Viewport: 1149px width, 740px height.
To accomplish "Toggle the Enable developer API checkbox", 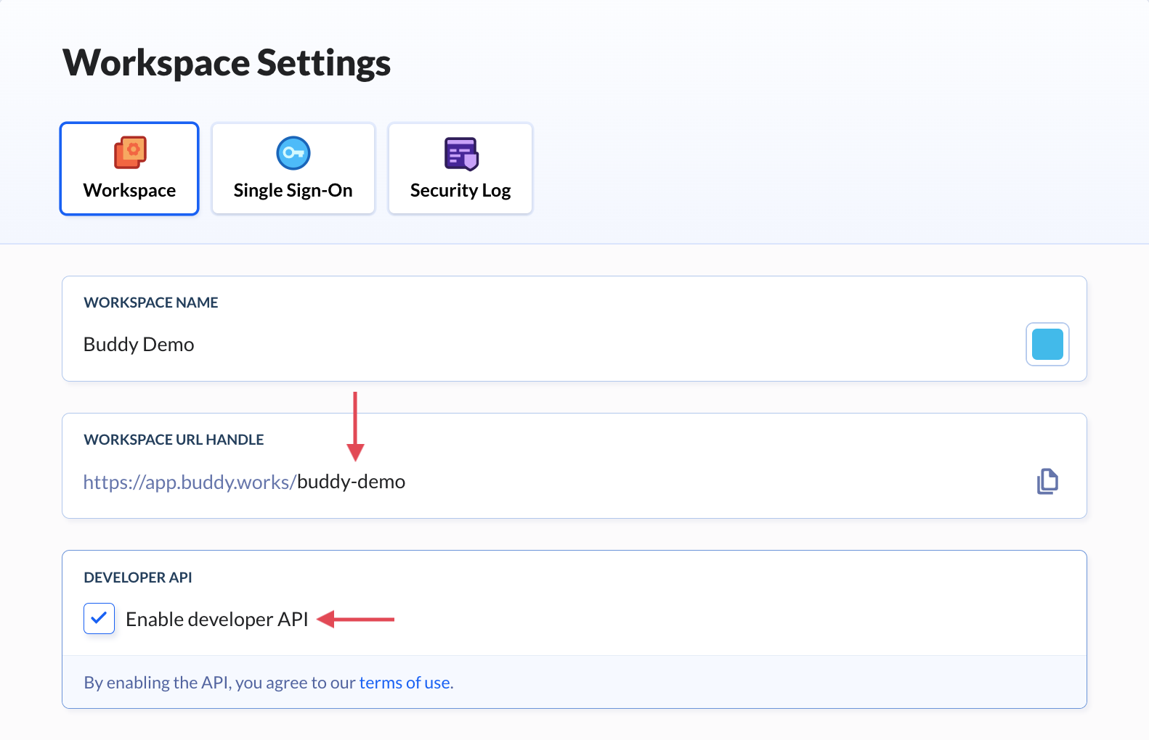I will tap(99, 619).
